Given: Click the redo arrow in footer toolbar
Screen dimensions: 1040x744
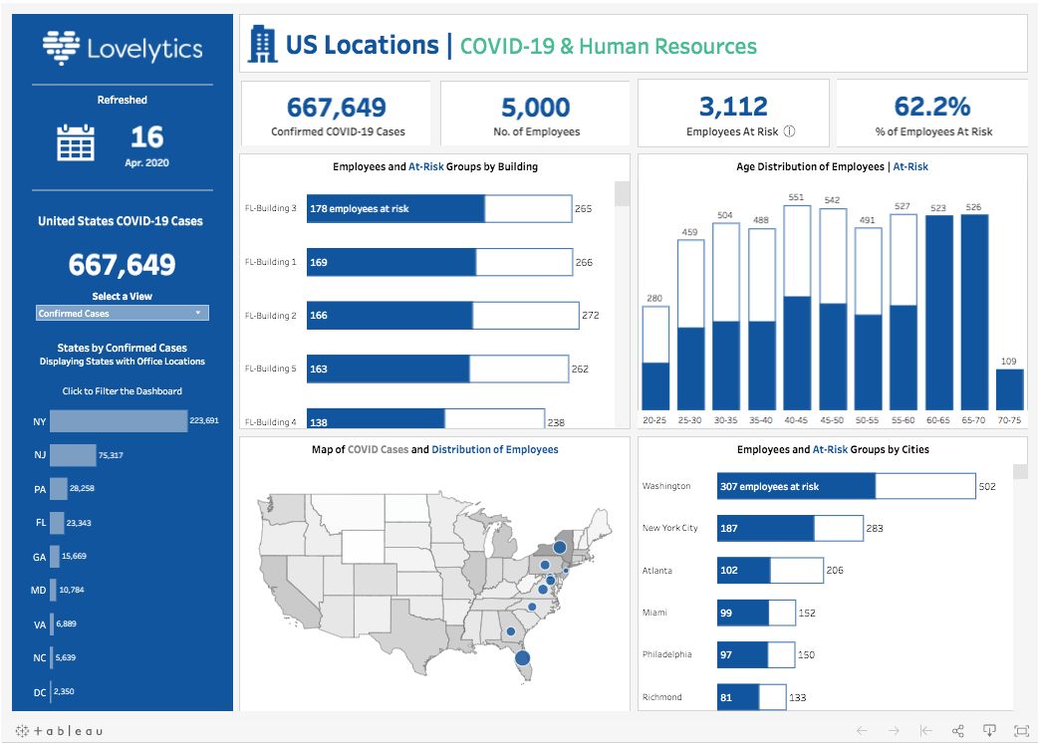Looking at the screenshot, I should 894,731.
